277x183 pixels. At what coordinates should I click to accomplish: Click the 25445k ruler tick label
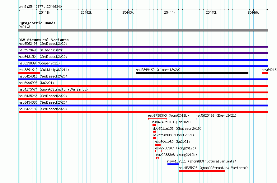(211, 12)
